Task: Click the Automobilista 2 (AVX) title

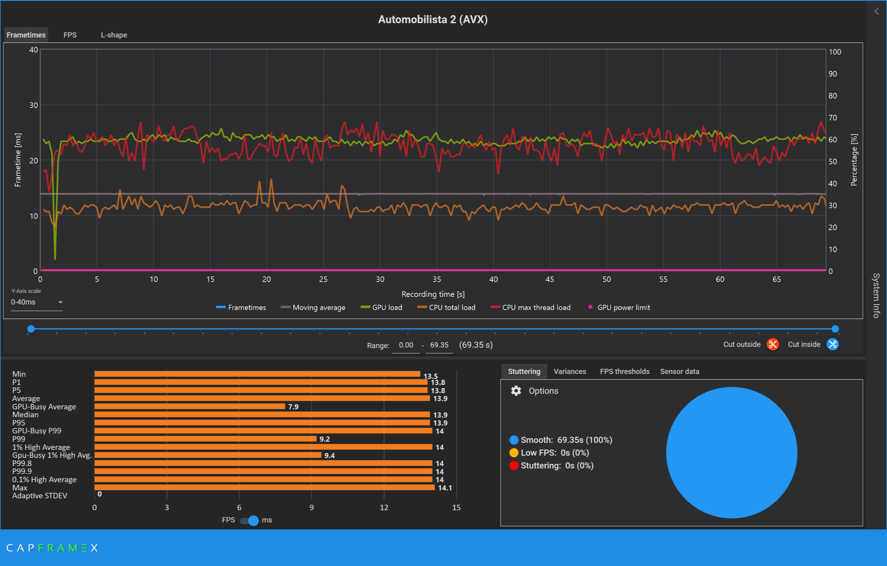Action: pos(433,19)
